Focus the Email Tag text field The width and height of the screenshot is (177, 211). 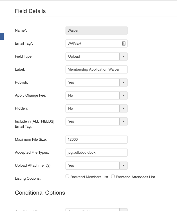[x=93, y=43]
